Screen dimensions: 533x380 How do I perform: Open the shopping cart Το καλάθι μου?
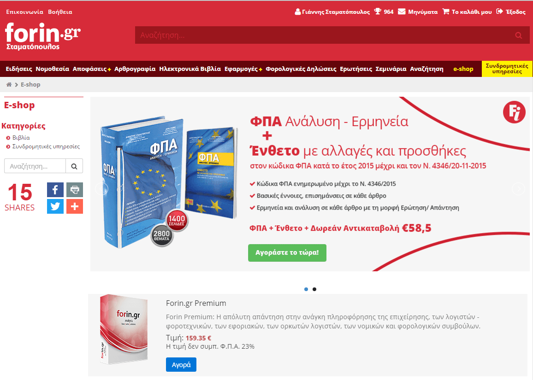(x=467, y=12)
